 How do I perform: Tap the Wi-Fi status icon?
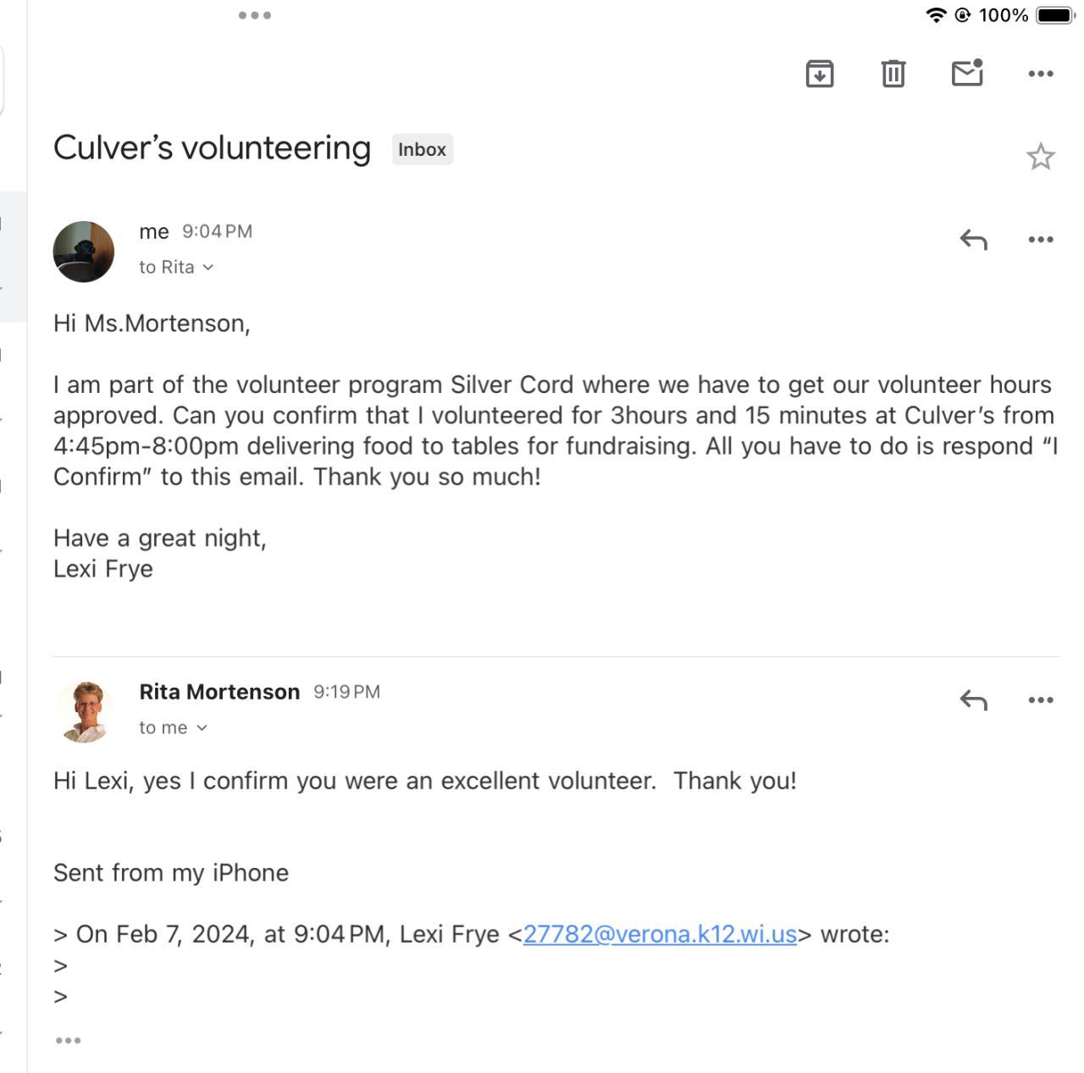pos(936,15)
